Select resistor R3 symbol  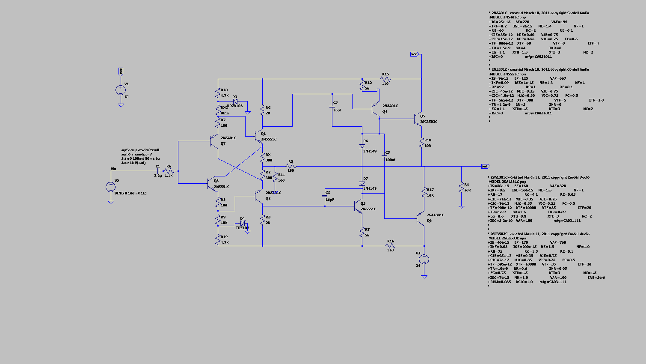pyautogui.click(x=262, y=220)
